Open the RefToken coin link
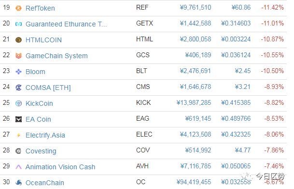Image resolution: width=294 pixels, height=189 pixels. pos(40,8)
